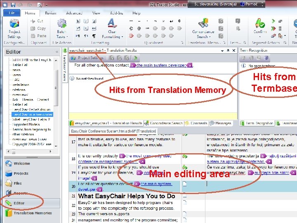Click the Paste command

pyautogui.click(x=38, y=36)
